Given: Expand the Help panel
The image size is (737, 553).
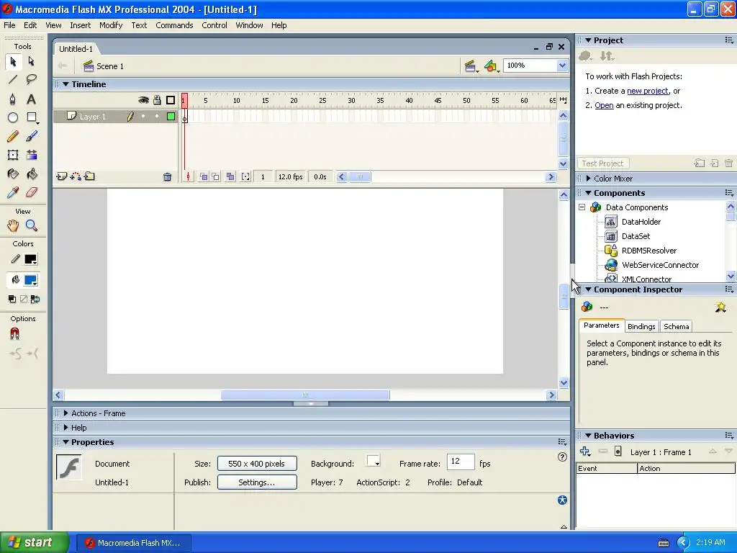Looking at the screenshot, I should 65,428.
